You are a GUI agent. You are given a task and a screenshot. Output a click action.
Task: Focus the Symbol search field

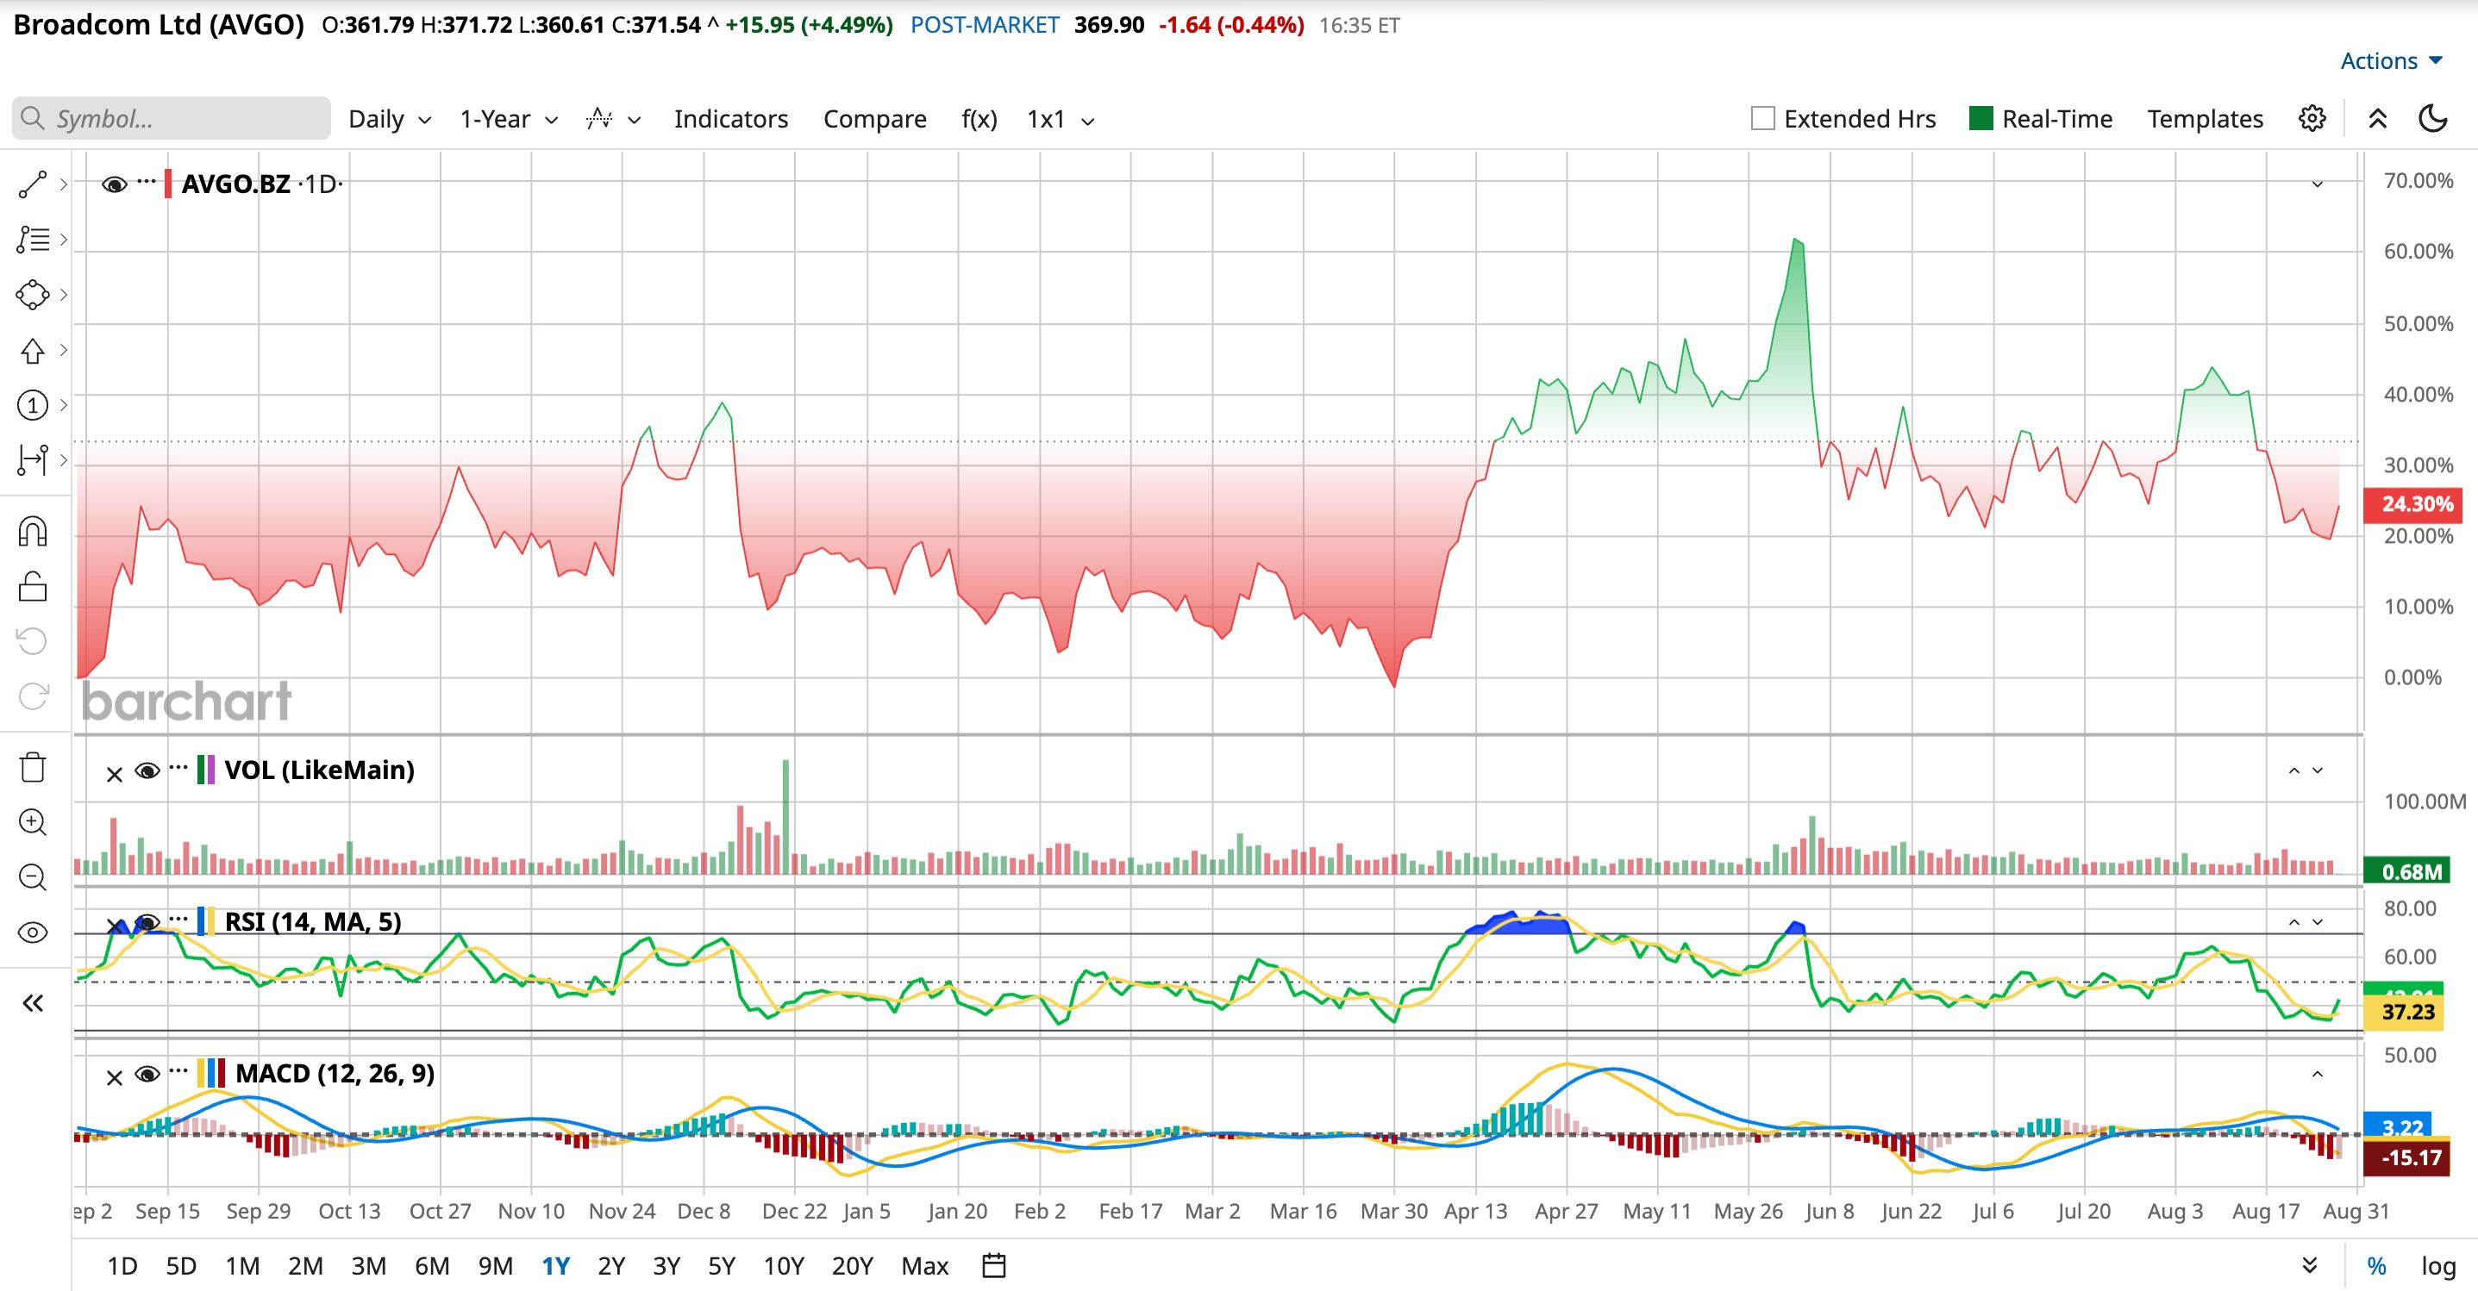click(172, 118)
